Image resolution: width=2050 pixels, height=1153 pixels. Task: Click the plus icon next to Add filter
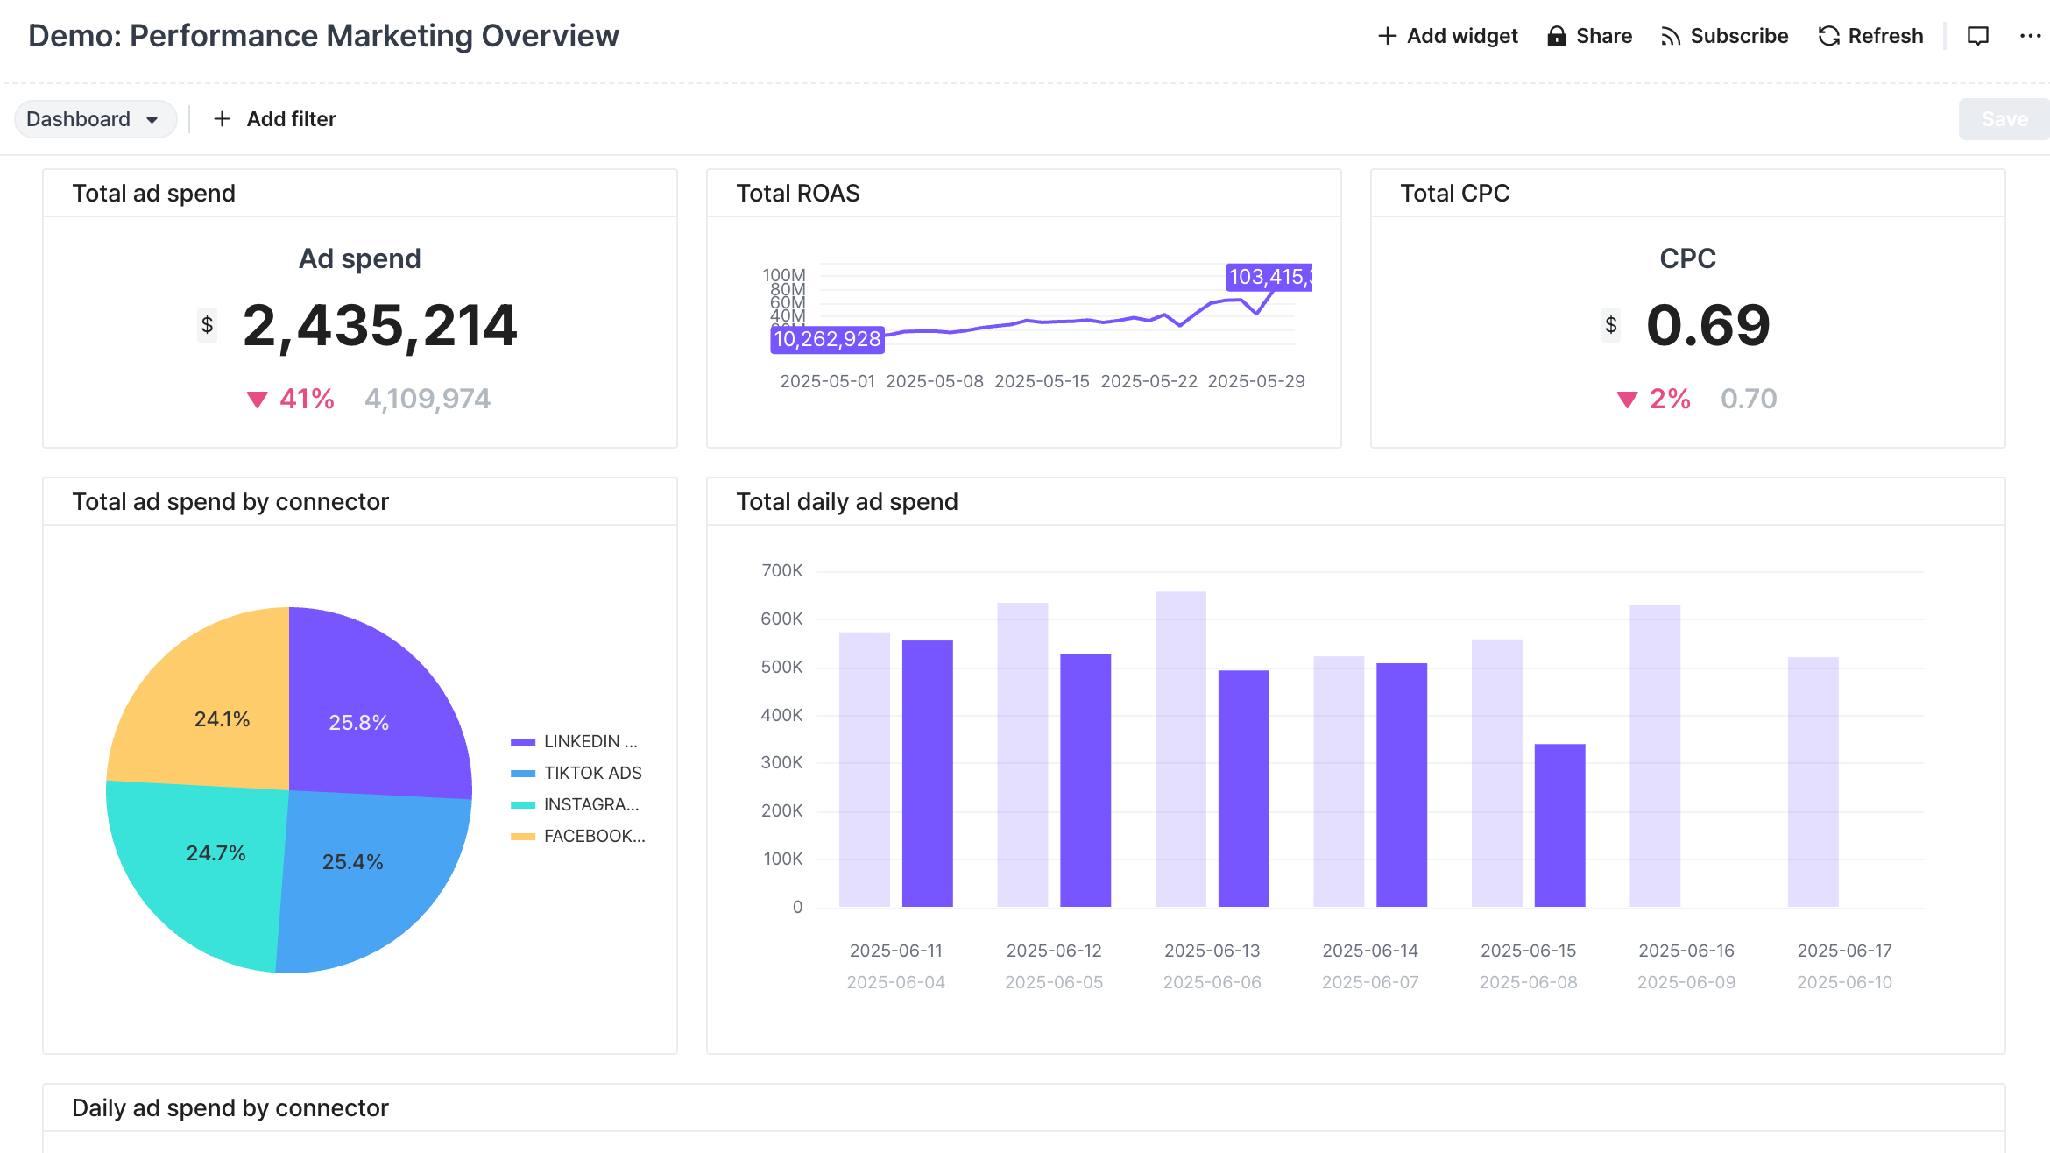tap(223, 119)
